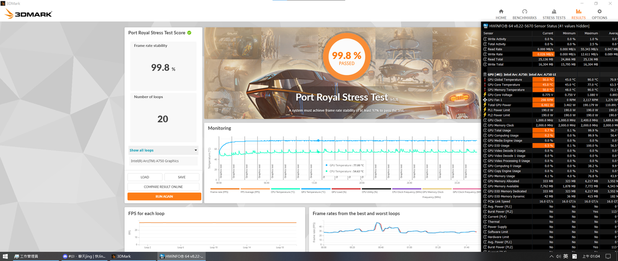Select PCIe Link Speed sensor row
Image resolution: width=618 pixels, height=261 pixels.
point(550,202)
